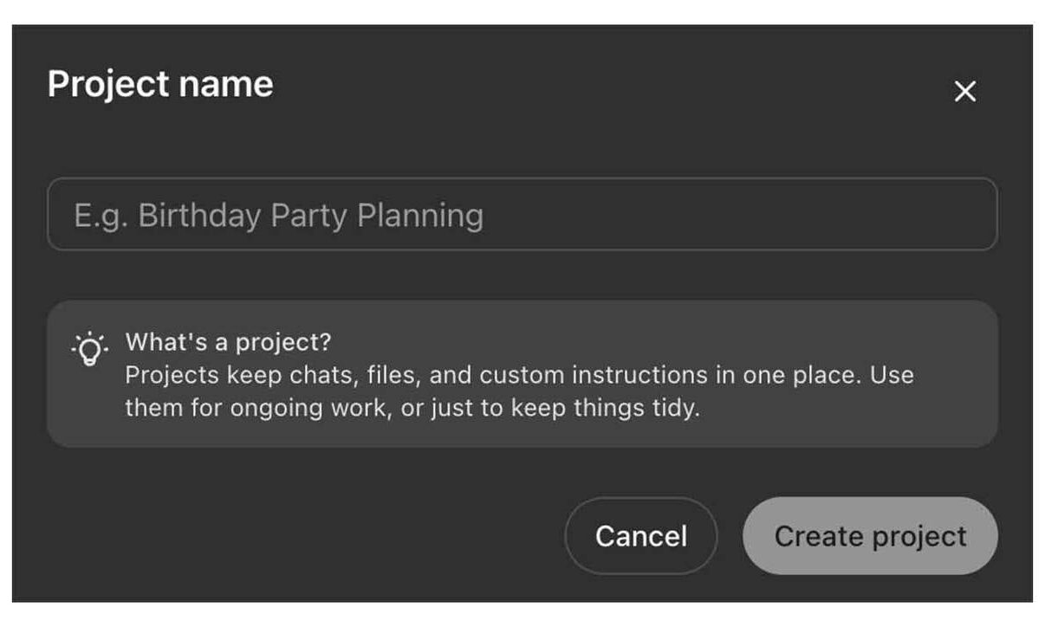Click the project description text in tip box
The image size is (1045, 627).
519,391
